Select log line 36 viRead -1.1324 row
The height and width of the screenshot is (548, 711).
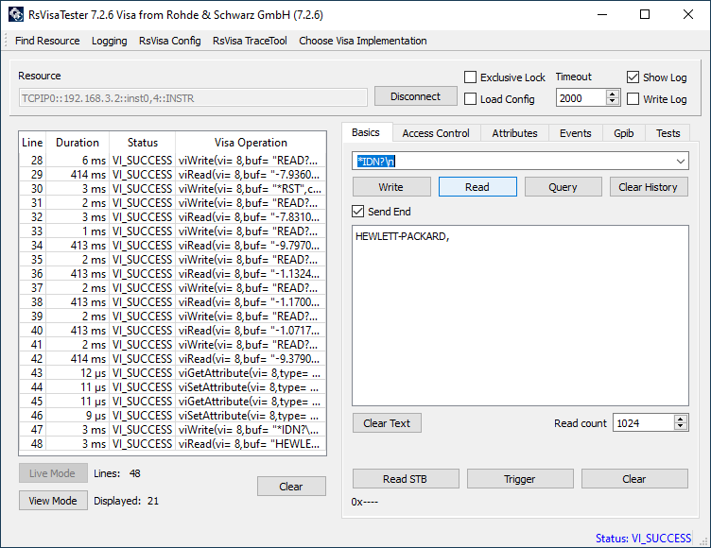(172, 273)
